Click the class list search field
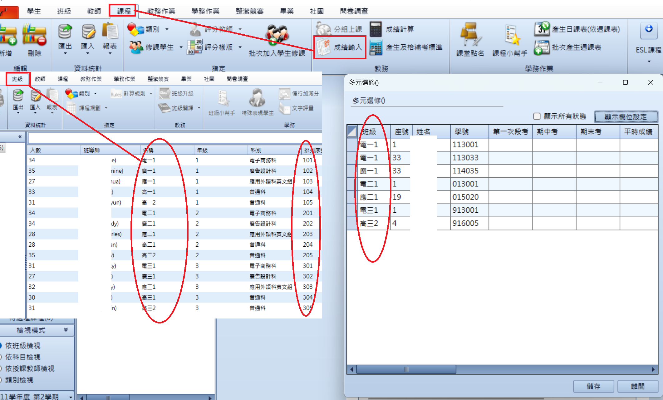 click(175, 138)
